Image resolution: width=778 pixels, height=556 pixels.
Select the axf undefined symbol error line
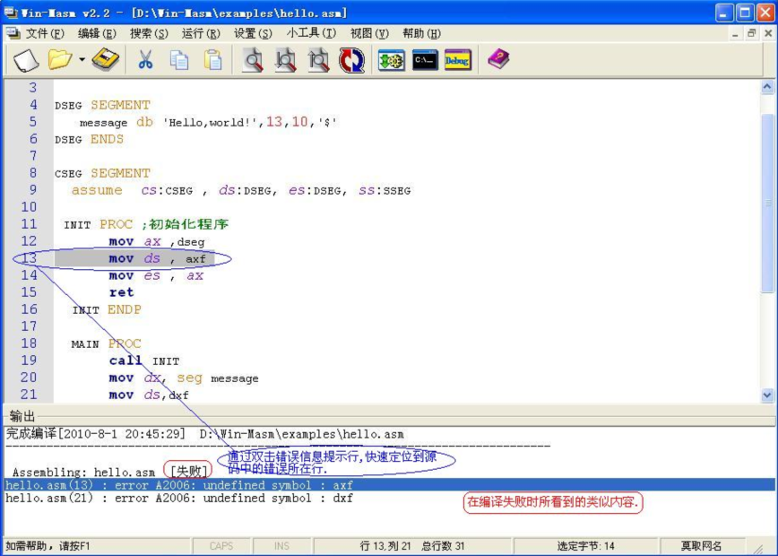coord(179,485)
